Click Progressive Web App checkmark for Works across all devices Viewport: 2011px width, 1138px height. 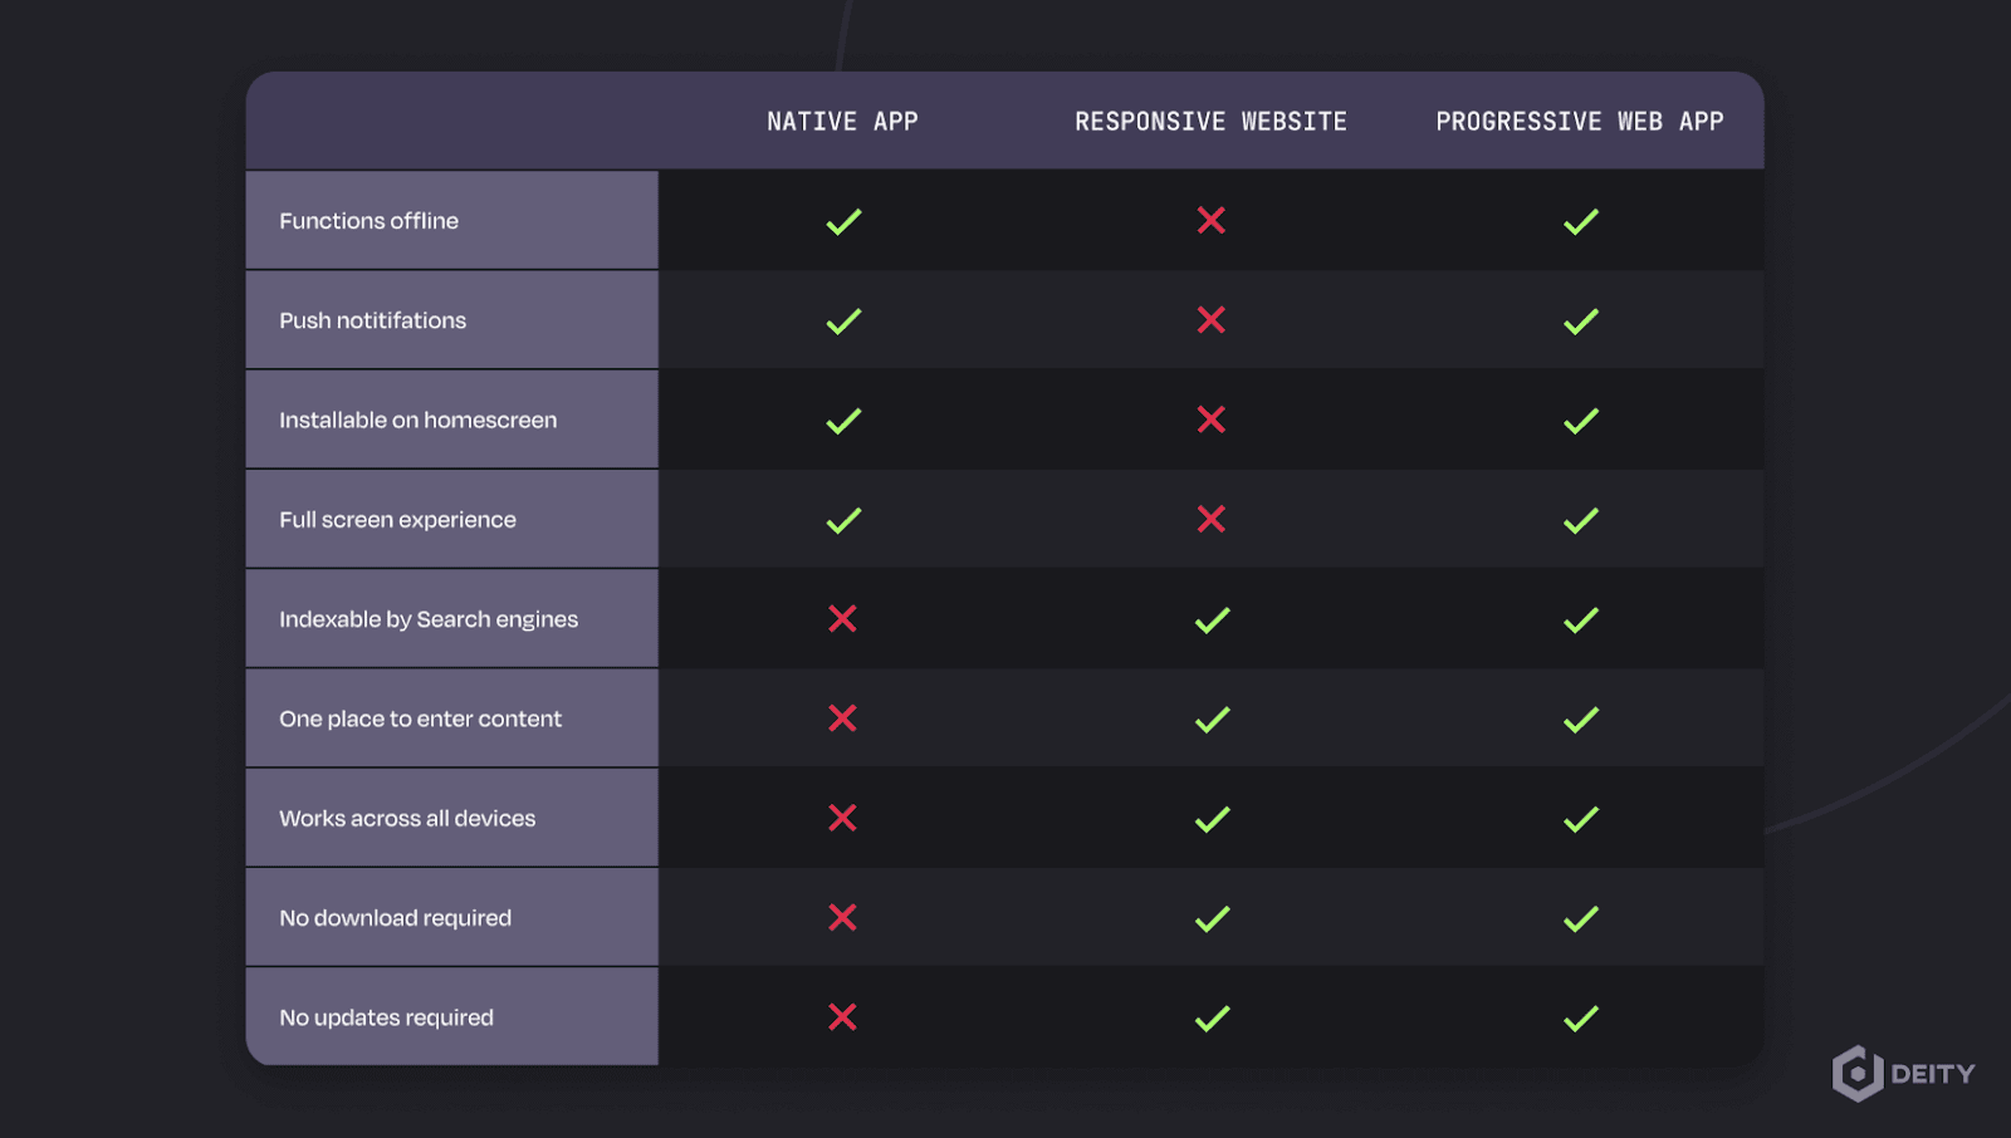pyautogui.click(x=1580, y=819)
